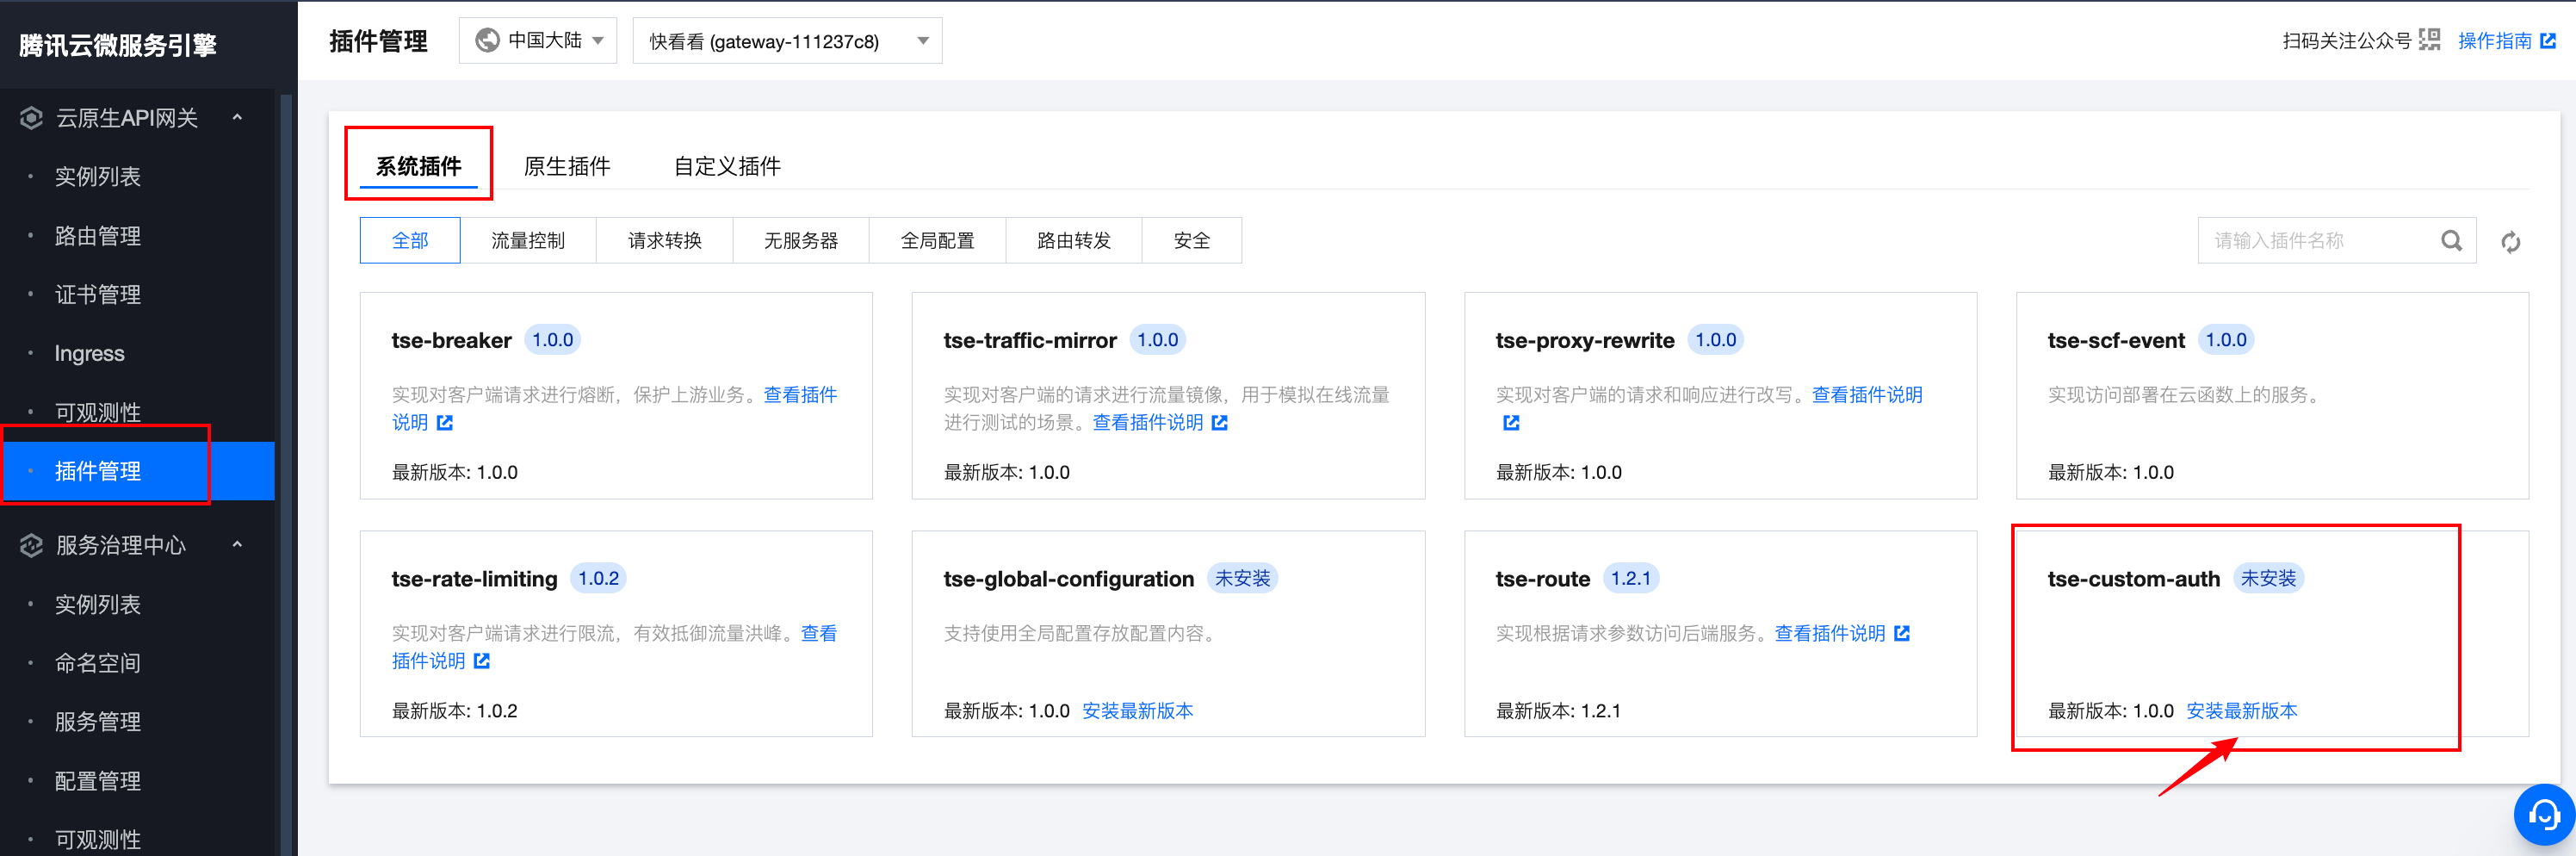Click 安装最新版本 for tse-global-configuration

(x=1137, y=711)
